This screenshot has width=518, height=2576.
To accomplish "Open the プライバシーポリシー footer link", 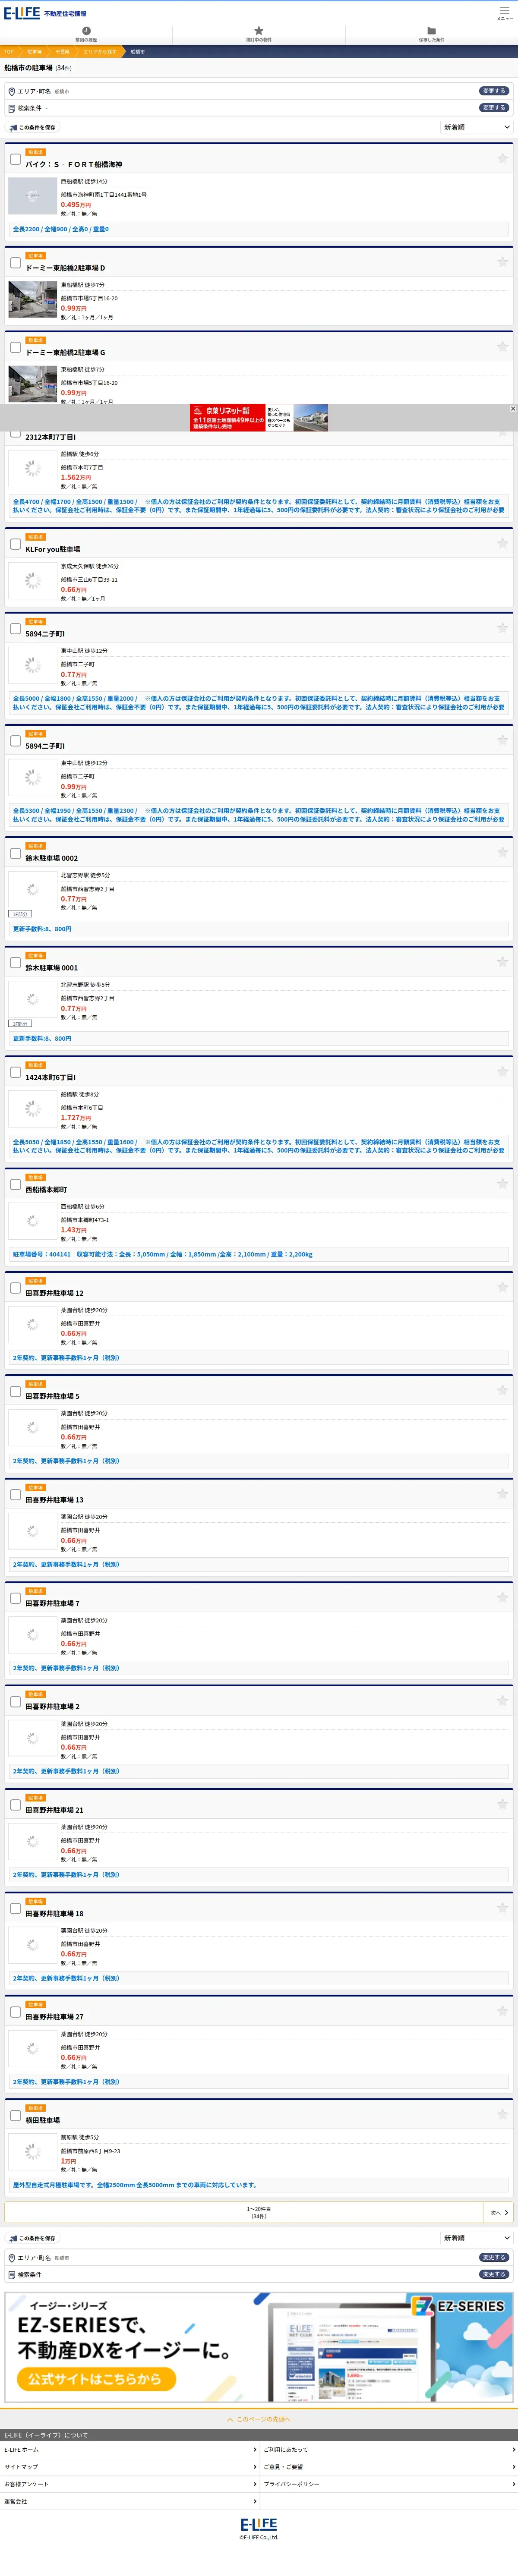I will coord(389,2484).
